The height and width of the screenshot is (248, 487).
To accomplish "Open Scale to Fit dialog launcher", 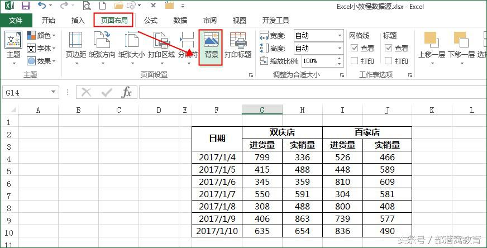I will point(342,75).
